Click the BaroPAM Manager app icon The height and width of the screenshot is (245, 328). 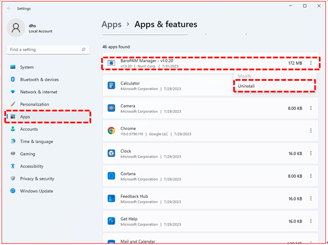(x=111, y=63)
